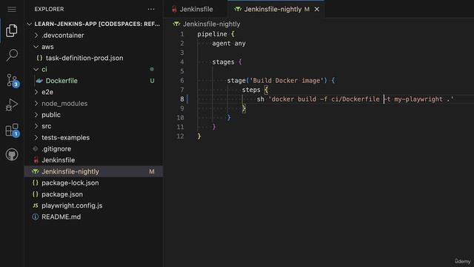Collapse the LEARN-JENKINS-APP root folder
474x267 pixels.
click(x=30, y=24)
